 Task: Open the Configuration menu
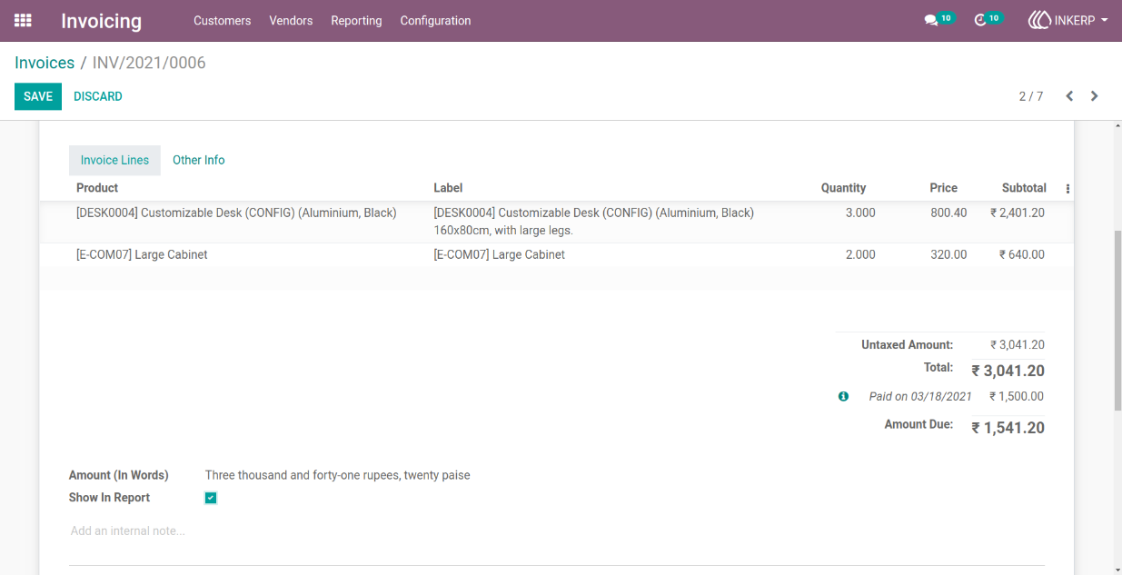[435, 20]
